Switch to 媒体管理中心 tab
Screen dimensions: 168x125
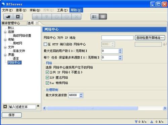(x=11, y=23)
